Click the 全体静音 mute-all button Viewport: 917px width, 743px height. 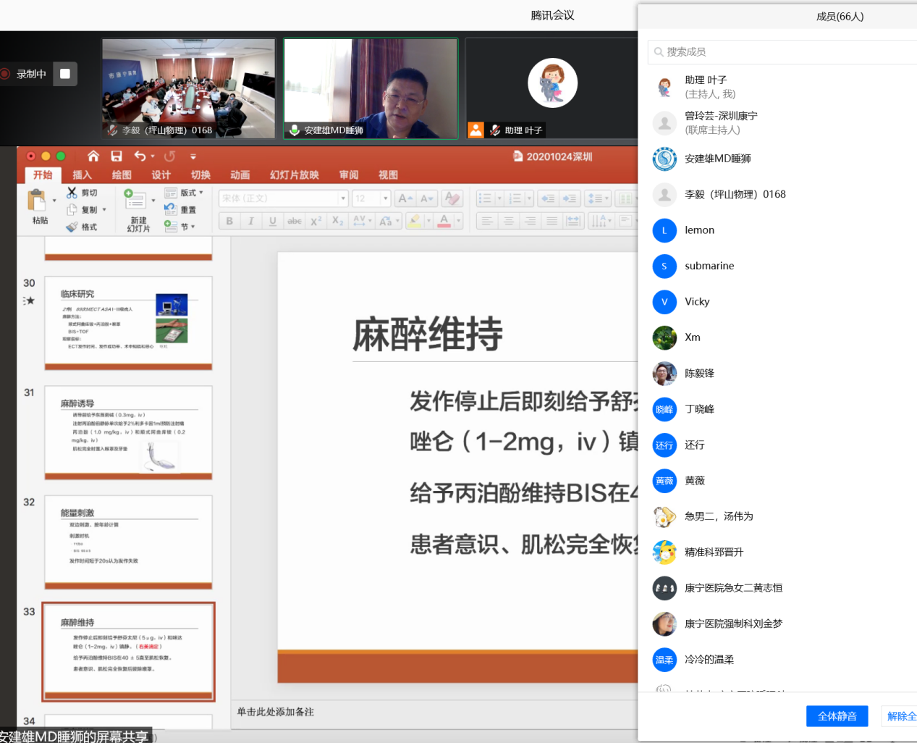pos(837,716)
